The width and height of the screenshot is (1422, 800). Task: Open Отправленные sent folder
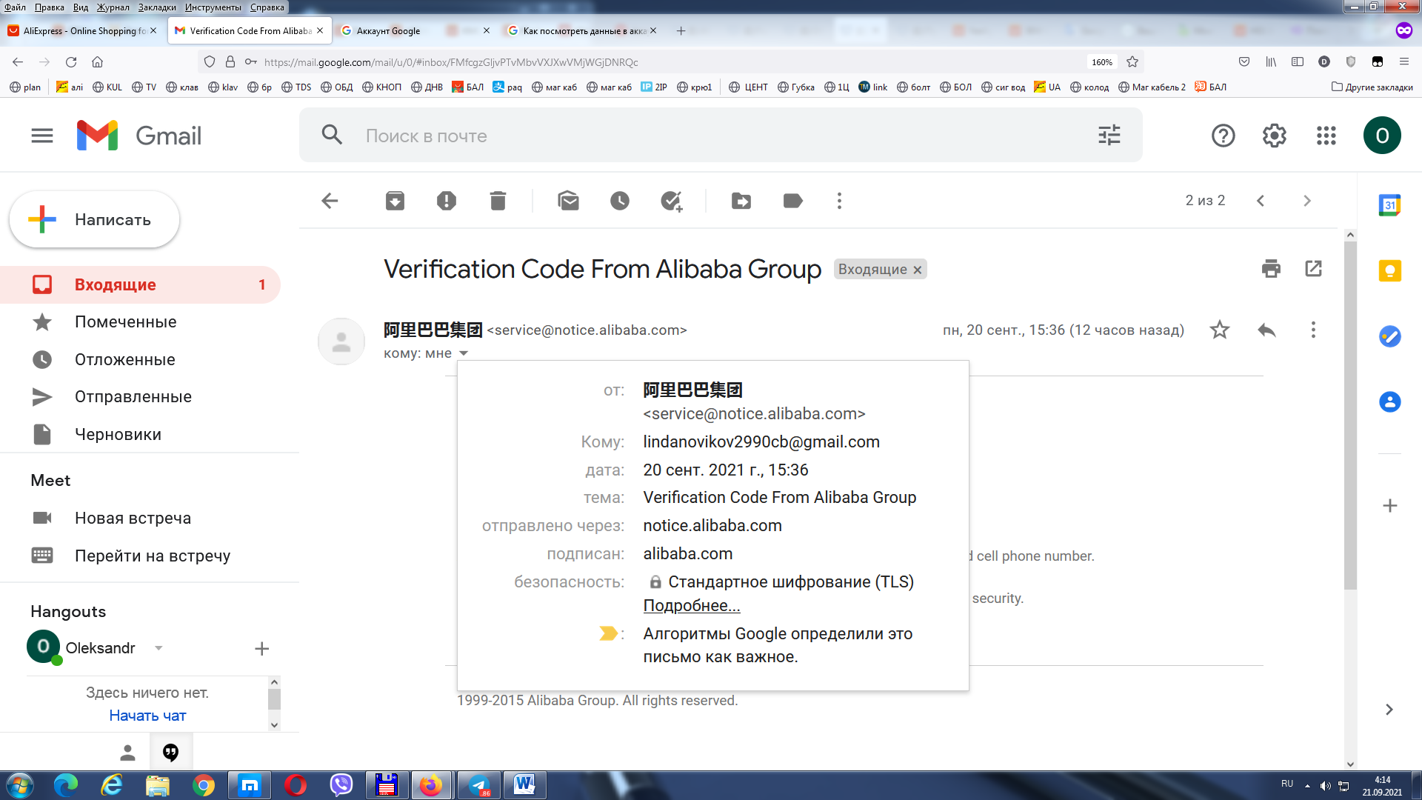click(x=133, y=397)
